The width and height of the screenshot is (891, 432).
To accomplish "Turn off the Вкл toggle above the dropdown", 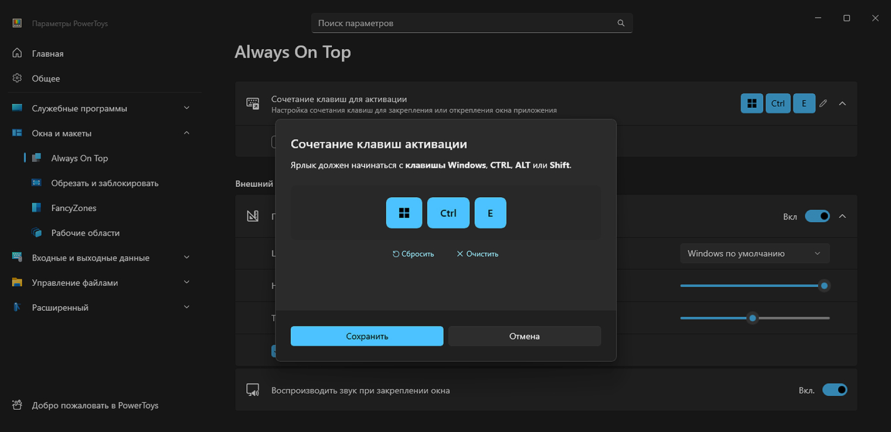I will (817, 217).
